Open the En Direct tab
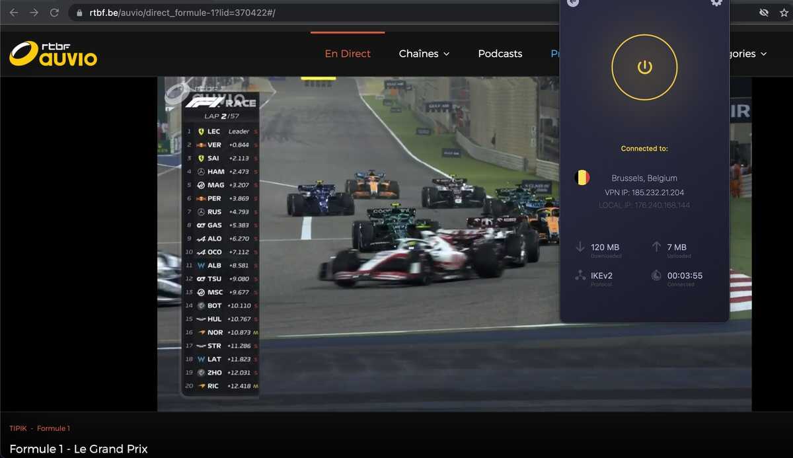The image size is (793, 458). click(x=348, y=54)
